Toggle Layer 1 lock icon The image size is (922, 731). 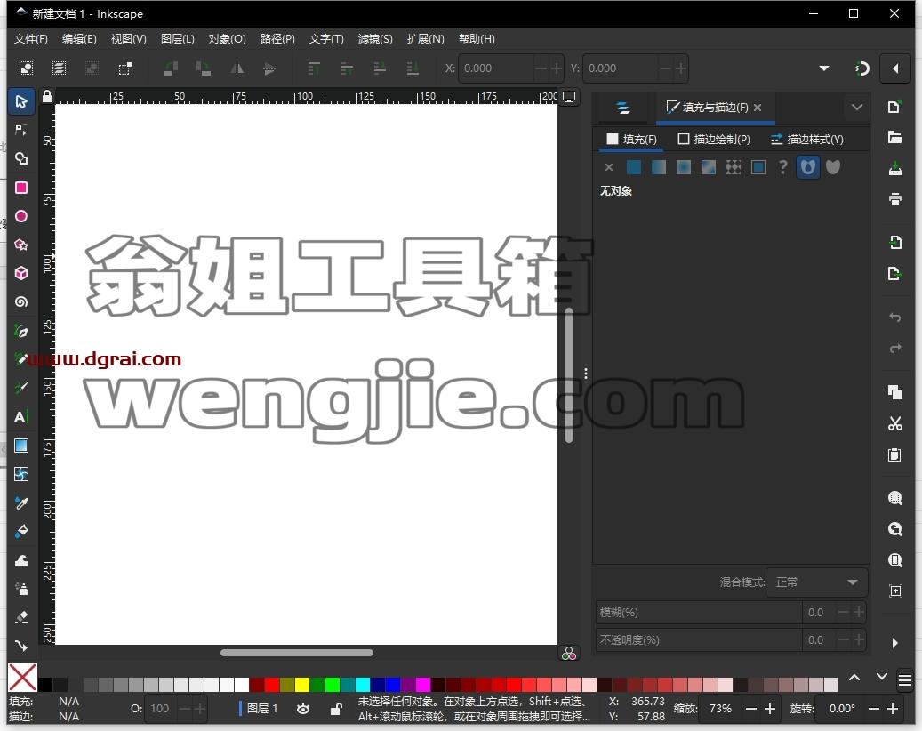click(x=336, y=709)
